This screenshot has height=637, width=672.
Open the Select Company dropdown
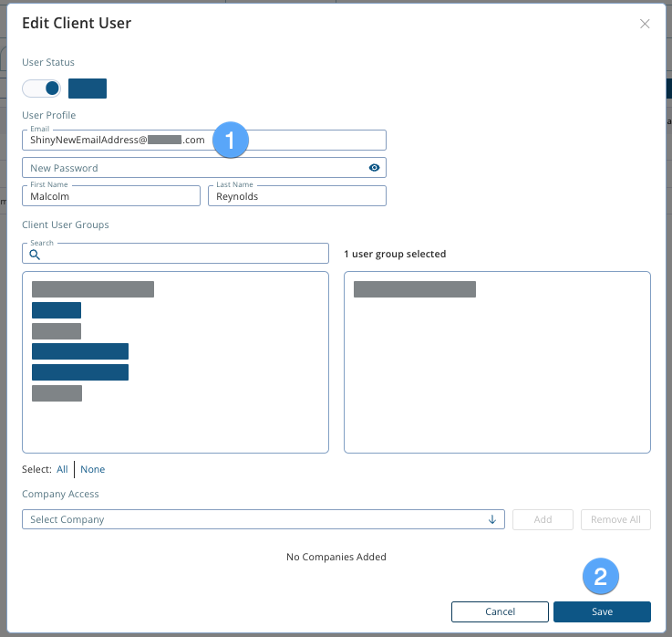[x=264, y=519]
